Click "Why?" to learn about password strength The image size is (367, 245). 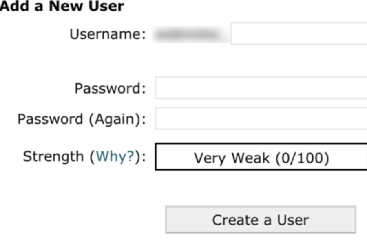click(x=115, y=157)
